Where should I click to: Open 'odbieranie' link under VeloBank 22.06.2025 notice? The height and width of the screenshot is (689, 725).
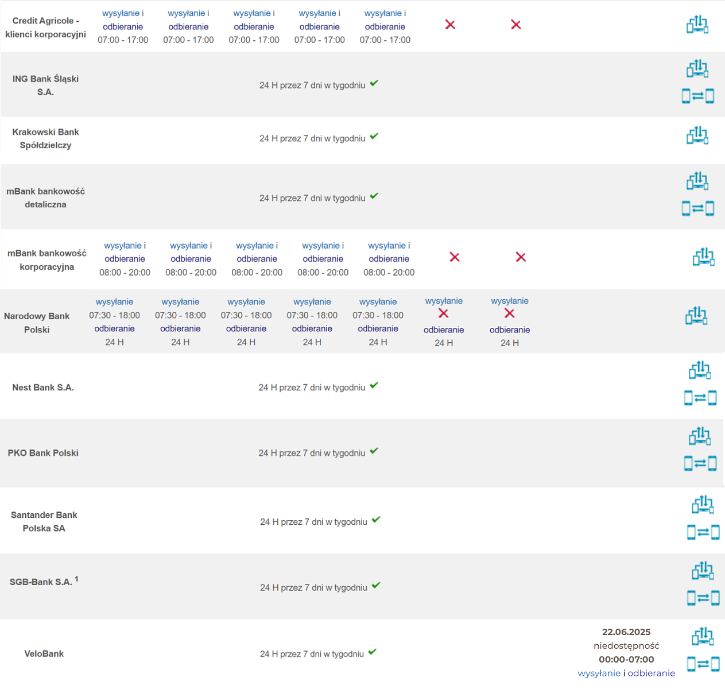click(652, 673)
